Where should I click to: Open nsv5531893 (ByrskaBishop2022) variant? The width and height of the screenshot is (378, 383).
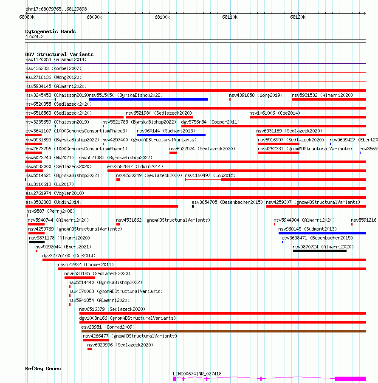pyautogui.click(x=62, y=140)
